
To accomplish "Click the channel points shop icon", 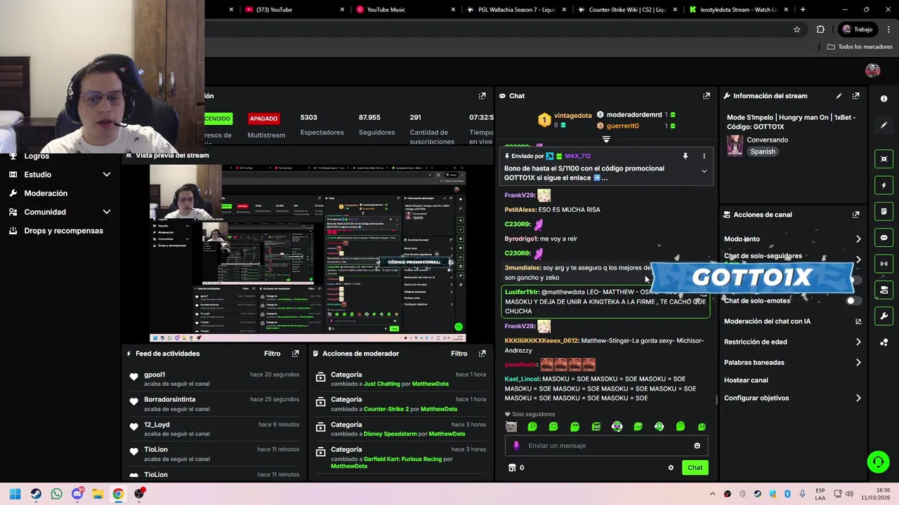I will click(512, 468).
